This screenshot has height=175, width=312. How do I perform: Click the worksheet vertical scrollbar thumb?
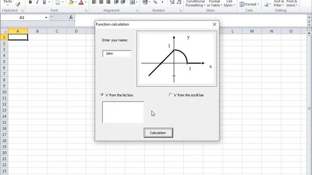[x=309, y=108]
